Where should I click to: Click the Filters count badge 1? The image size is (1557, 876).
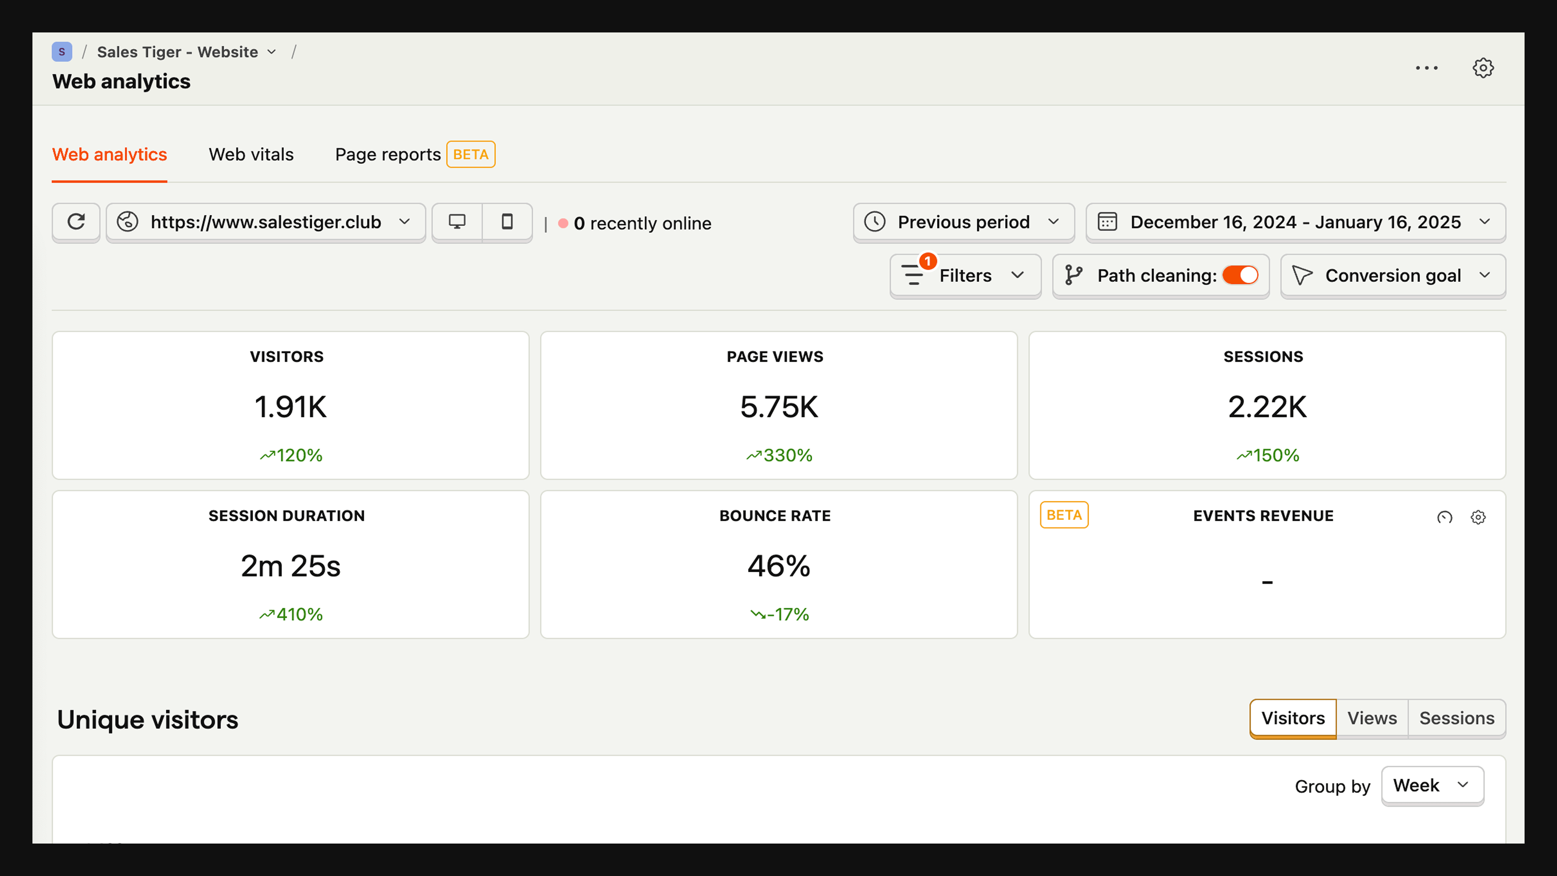click(928, 261)
